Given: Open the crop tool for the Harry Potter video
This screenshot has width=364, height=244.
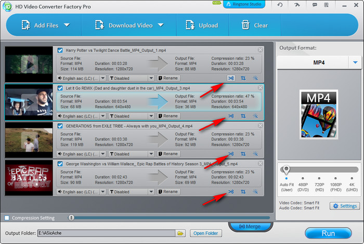Looking at the screenshot, I should [x=243, y=78].
